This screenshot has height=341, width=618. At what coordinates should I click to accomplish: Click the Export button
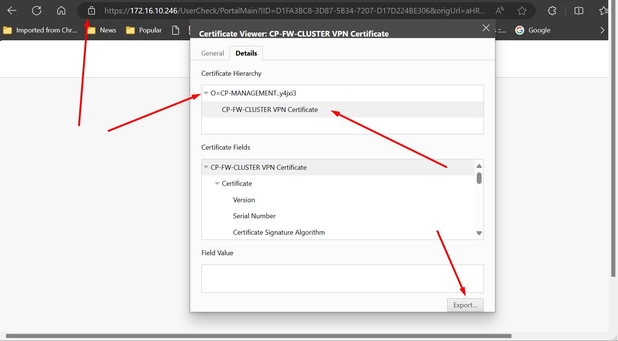(x=465, y=305)
